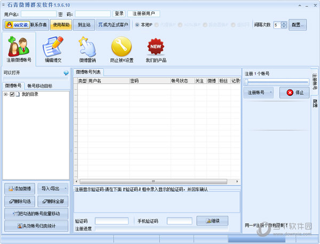The height and width of the screenshot is (244, 320).
Task: Focus the 用户名 input field
Action: click(38, 14)
